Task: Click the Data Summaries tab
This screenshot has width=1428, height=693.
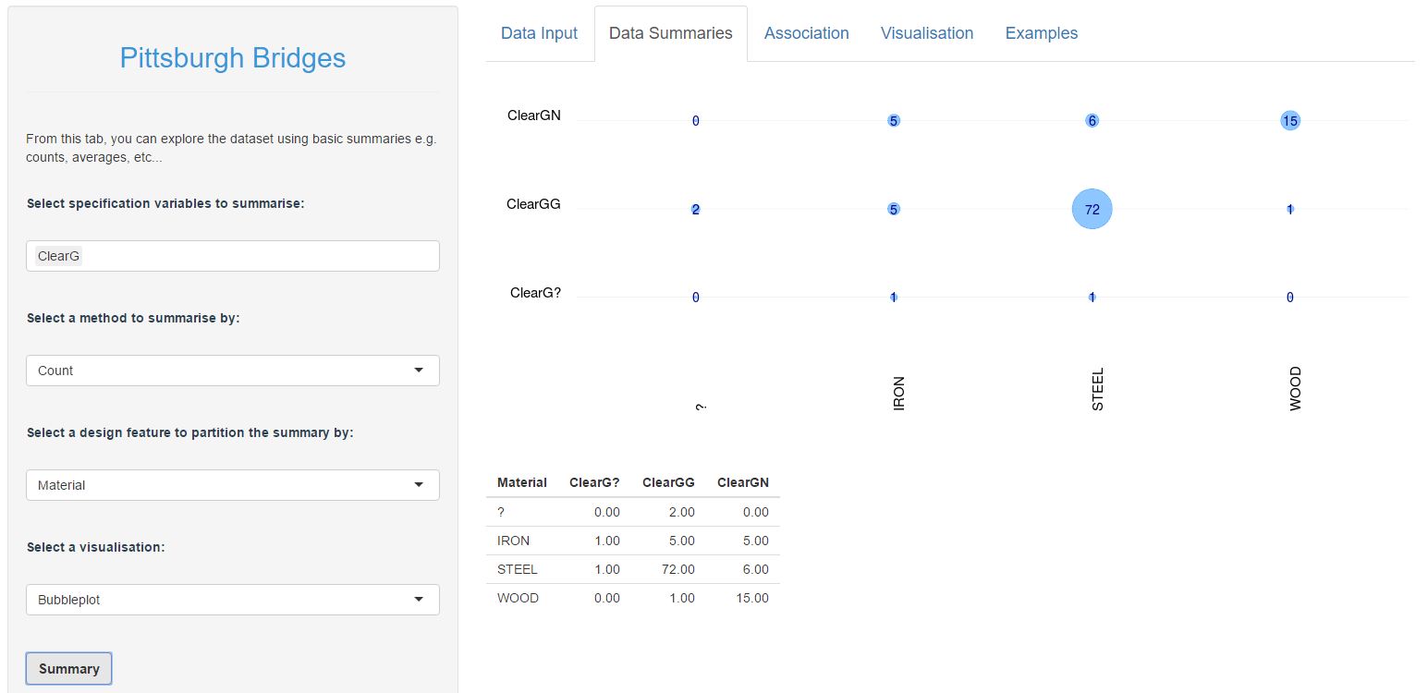Action: 670,33
